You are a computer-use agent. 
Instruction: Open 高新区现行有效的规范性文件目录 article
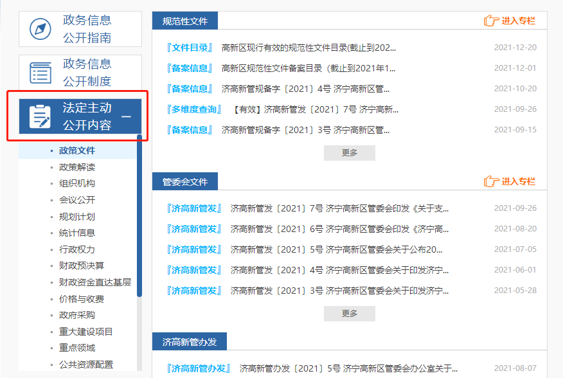click(308, 48)
